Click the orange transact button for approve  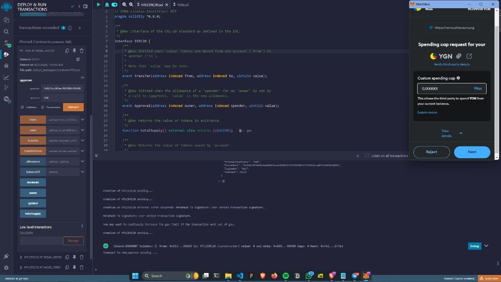pos(73,107)
